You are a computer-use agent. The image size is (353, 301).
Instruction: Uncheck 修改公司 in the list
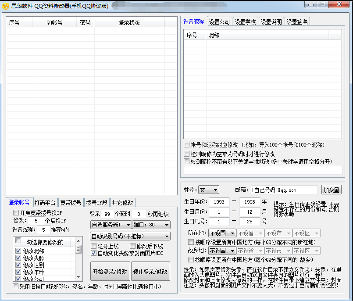click(x=18, y=279)
